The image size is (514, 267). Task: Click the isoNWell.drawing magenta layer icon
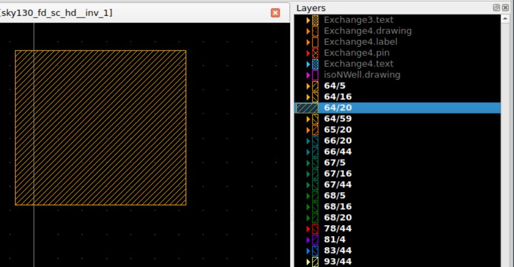tap(315, 75)
